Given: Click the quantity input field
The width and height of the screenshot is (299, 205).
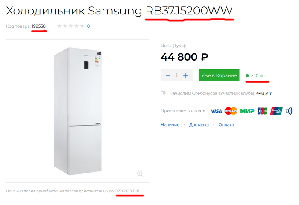Looking at the screenshot, I should (x=177, y=75).
